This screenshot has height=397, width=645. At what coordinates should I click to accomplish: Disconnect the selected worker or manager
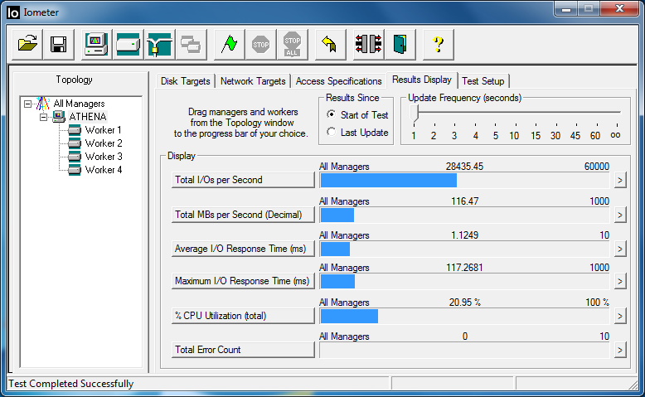click(x=369, y=44)
